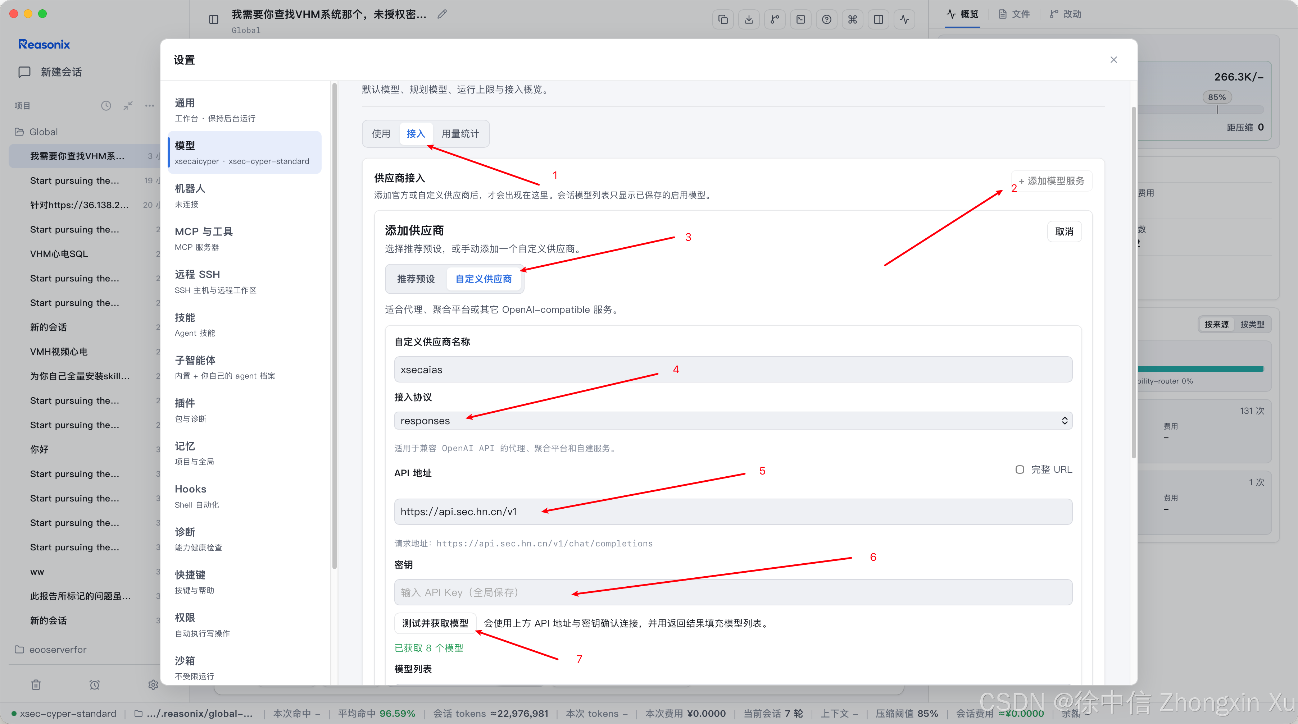Image resolution: width=1298 pixels, height=724 pixels.
Task: Close the 设置 dialog with the X
Action: tap(1113, 60)
